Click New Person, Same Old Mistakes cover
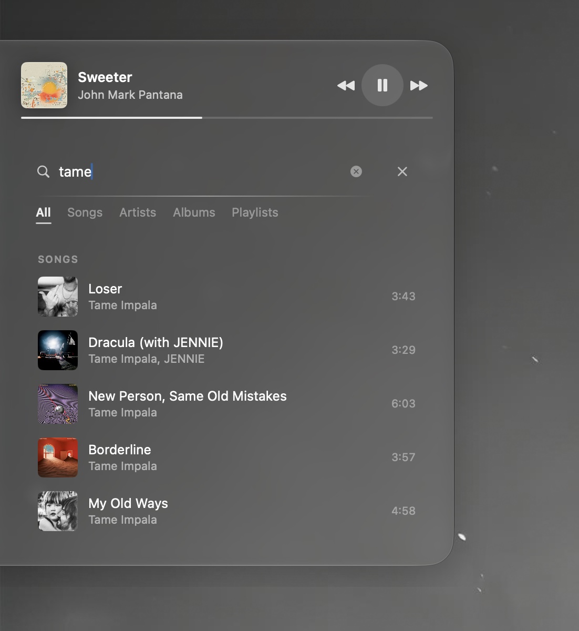 (58, 404)
